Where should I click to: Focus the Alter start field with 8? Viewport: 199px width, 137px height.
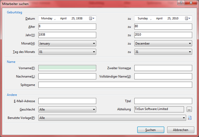click(x=67, y=26)
